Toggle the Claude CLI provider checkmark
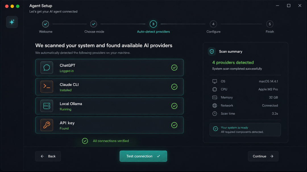Image resolution: width=307 pixels, height=172 pixels. pos(174,87)
